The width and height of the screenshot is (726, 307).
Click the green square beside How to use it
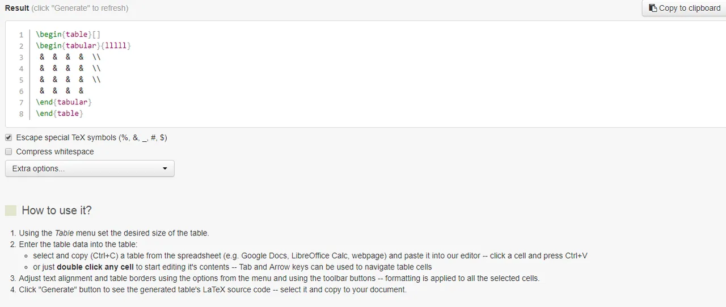tap(11, 211)
